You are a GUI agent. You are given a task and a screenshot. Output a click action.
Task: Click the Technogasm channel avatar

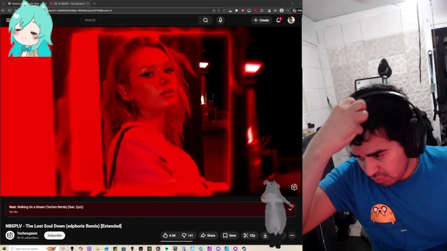pyautogui.click(x=10, y=235)
